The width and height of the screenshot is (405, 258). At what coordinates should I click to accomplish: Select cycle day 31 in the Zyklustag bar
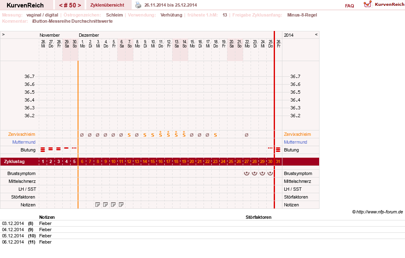[x=278, y=162]
